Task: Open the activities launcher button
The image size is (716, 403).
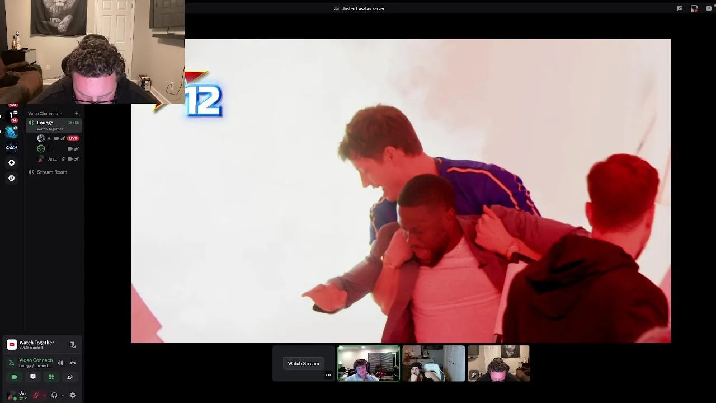Action: (51, 377)
